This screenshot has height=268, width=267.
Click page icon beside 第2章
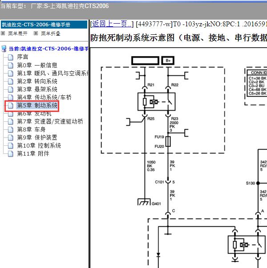(x=11, y=82)
